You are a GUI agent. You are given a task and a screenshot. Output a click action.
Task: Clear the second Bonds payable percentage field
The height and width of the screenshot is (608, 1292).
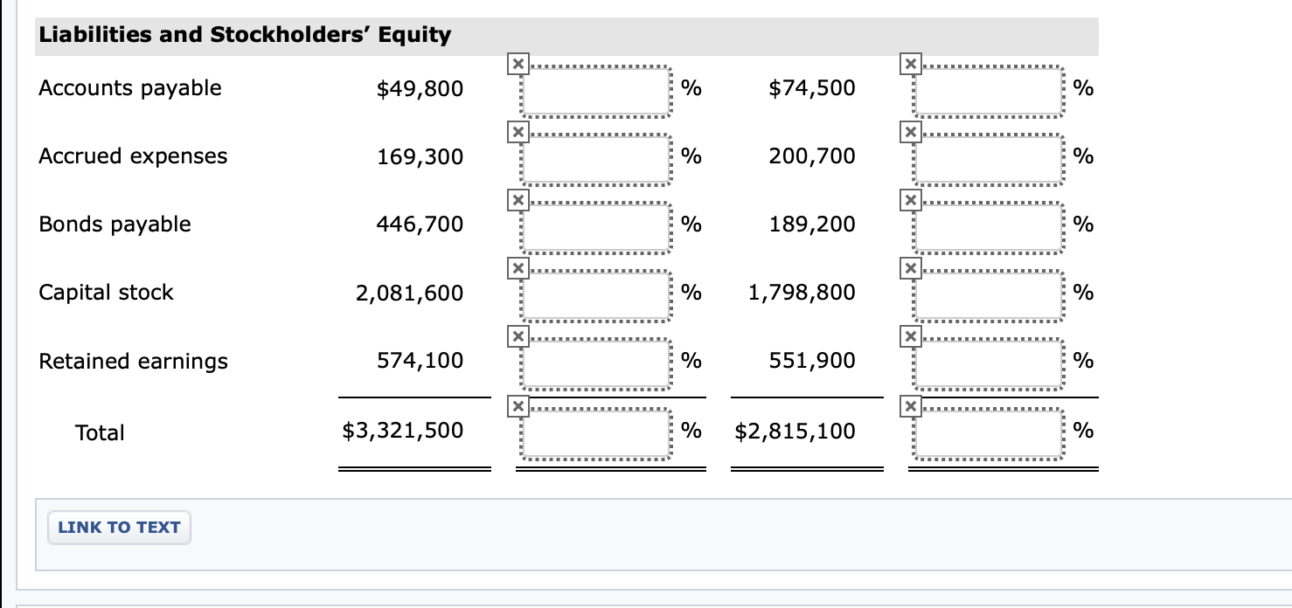point(909,199)
